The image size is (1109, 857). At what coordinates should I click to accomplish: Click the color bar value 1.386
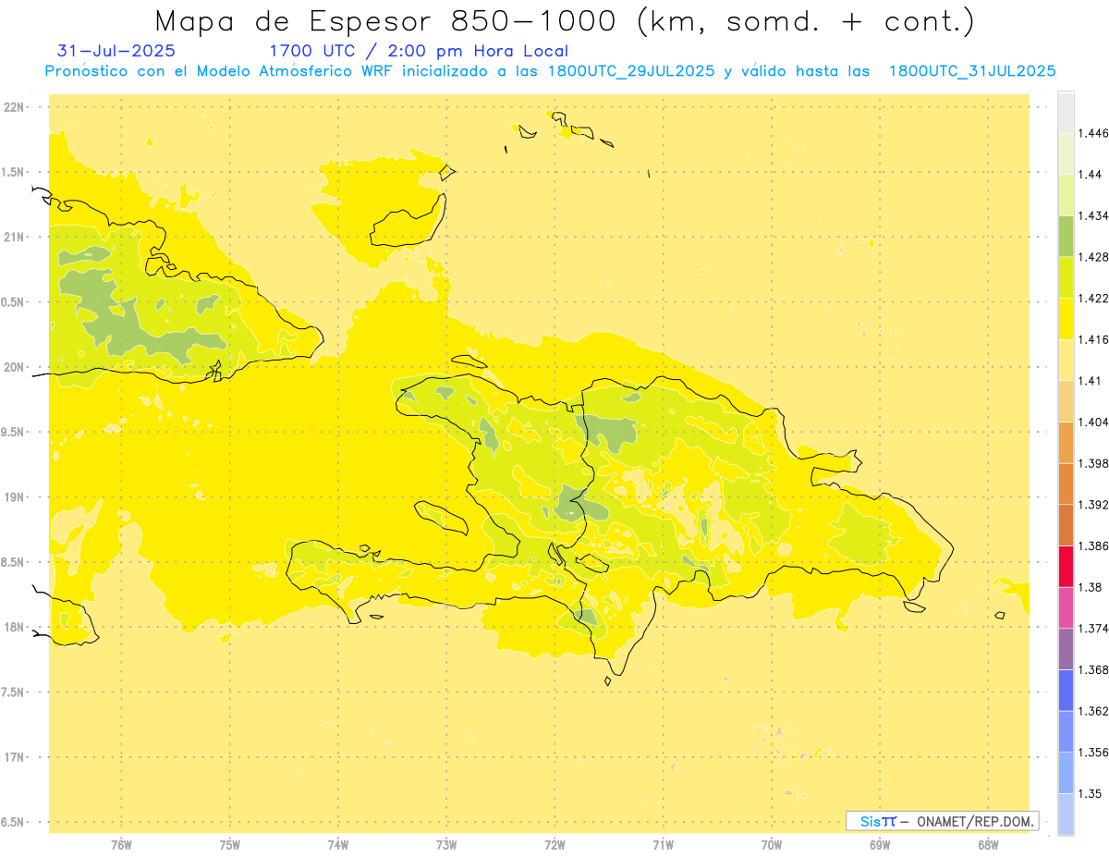pos(1095,546)
